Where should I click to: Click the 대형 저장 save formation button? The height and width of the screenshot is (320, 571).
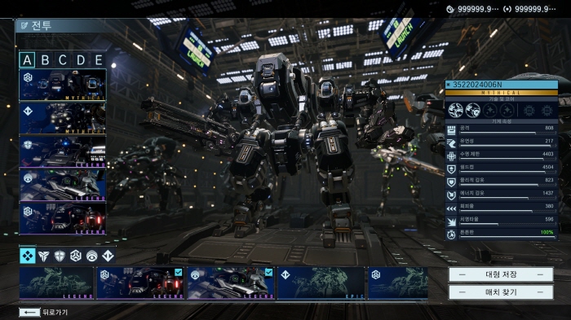[x=501, y=274]
